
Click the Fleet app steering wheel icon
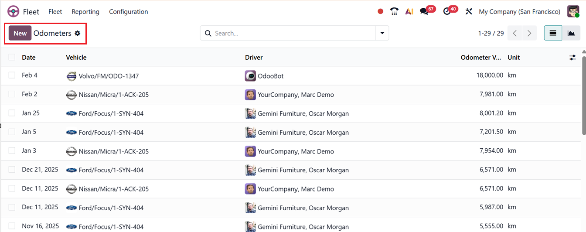14,12
